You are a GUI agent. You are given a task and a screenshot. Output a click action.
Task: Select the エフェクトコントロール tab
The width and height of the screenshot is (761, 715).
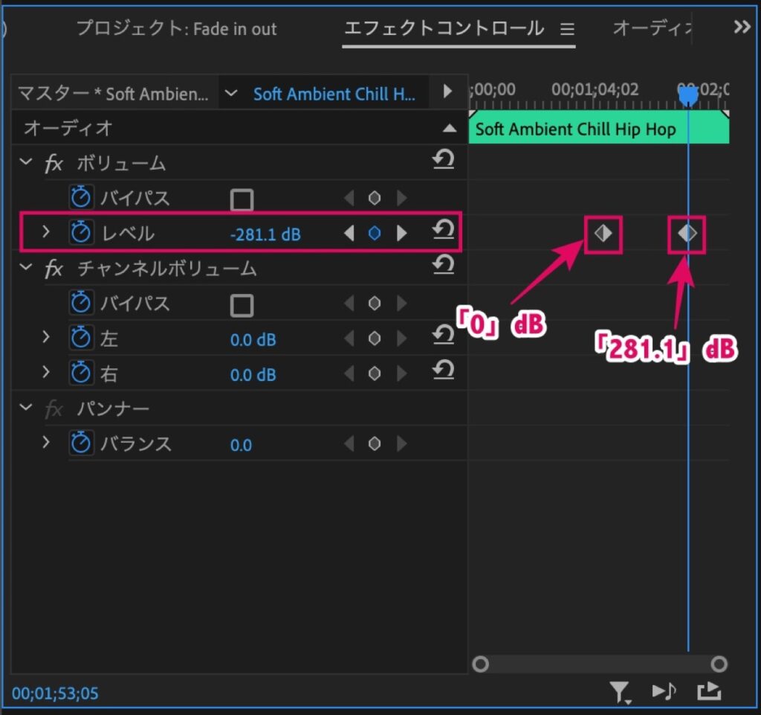click(444, 28)
